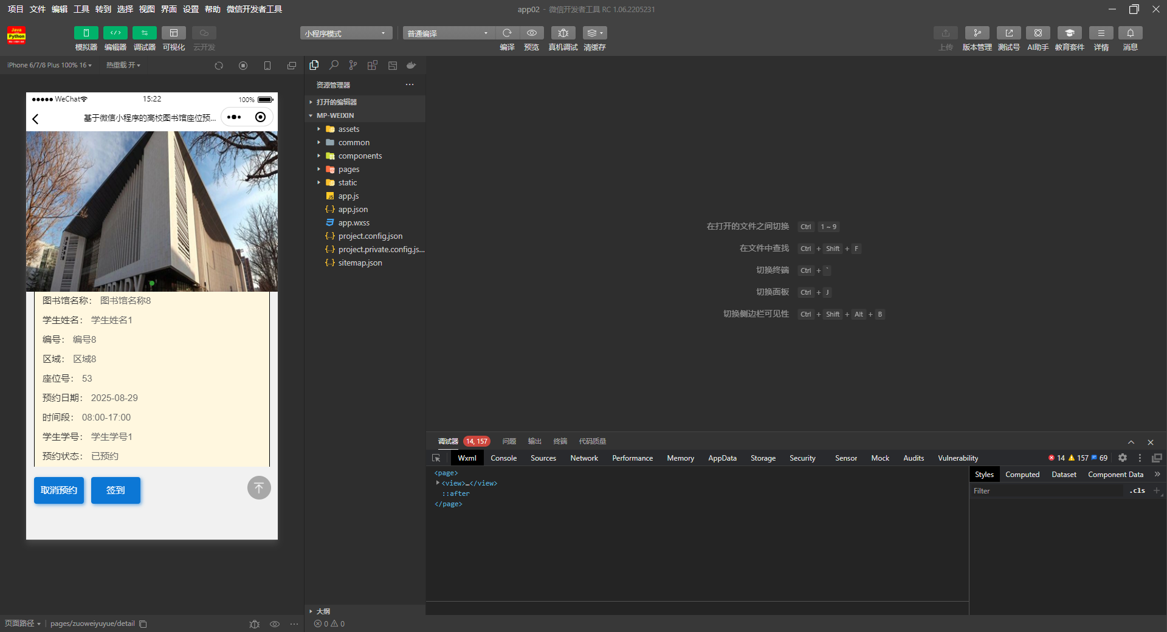Open resource manager more options dots
The image size is (1167, 632).
click(x=410, y=84)
